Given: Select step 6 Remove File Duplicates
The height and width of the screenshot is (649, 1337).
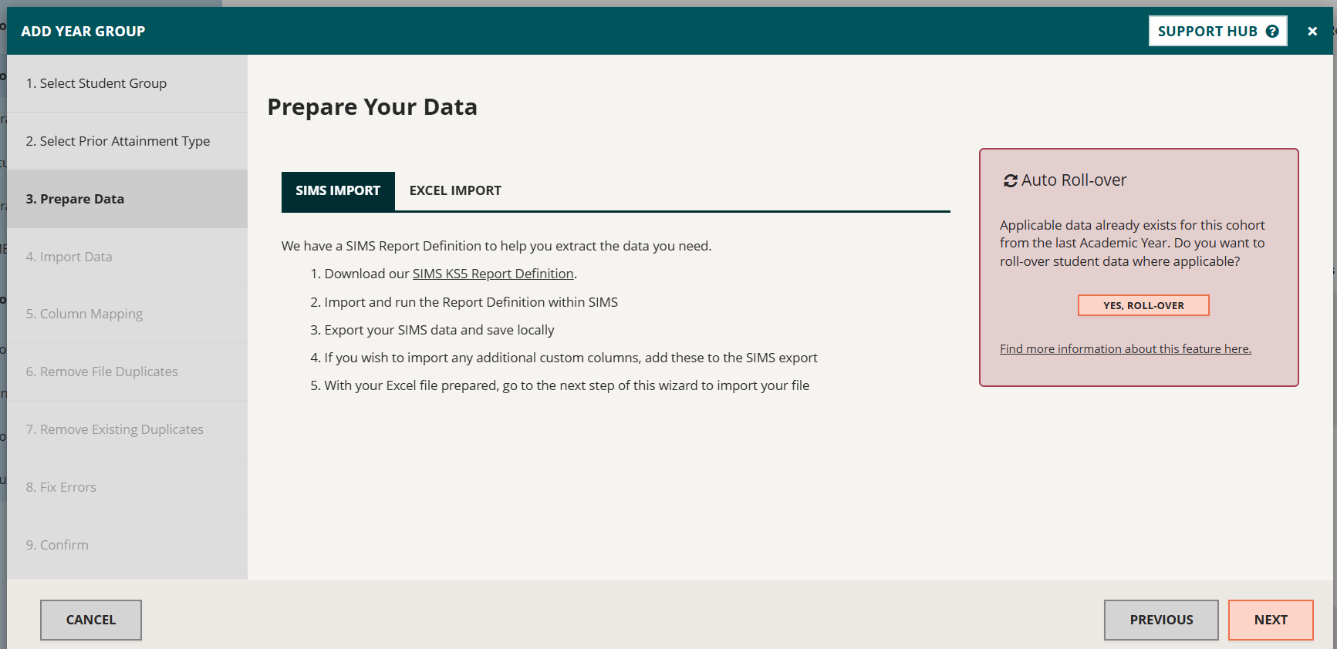Looking at the screenshot, I should click(127, 372).
